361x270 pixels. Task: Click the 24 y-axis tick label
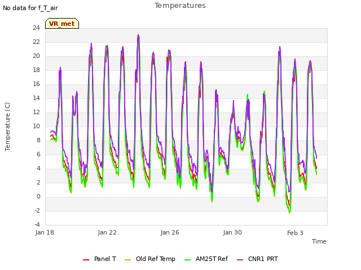click(x=36, y=28)
